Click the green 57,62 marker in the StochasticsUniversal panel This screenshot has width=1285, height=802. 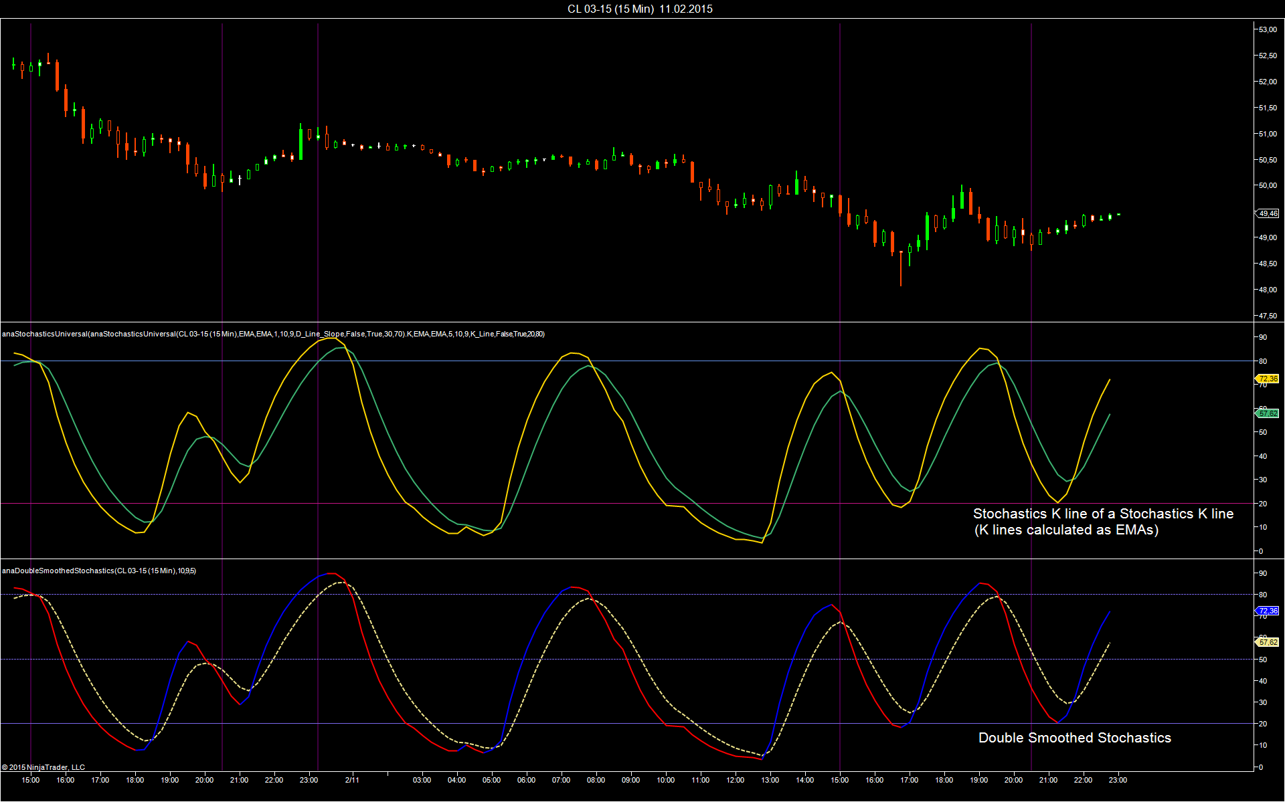tap(1268, 413)
